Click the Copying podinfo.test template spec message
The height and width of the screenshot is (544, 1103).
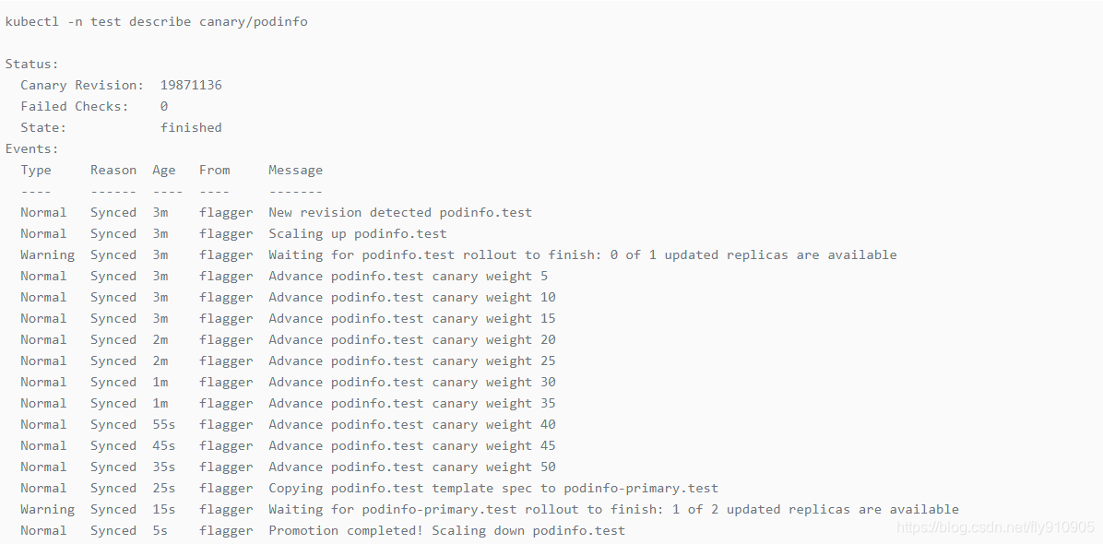492,488
